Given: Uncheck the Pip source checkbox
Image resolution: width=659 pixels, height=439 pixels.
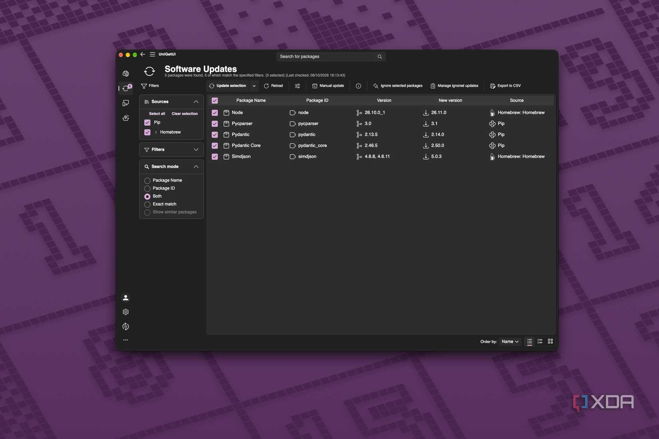Looking at the screenshot, I should click(147, 123).
